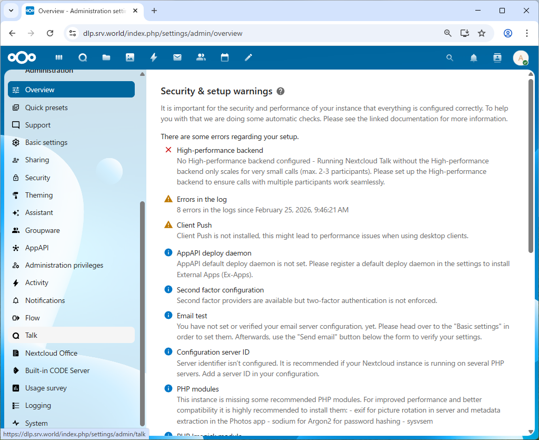The height and width of the screenshot is (440, 539).
Task: Click the 'High-performance backend' warning title
Action: click(220, 150)
